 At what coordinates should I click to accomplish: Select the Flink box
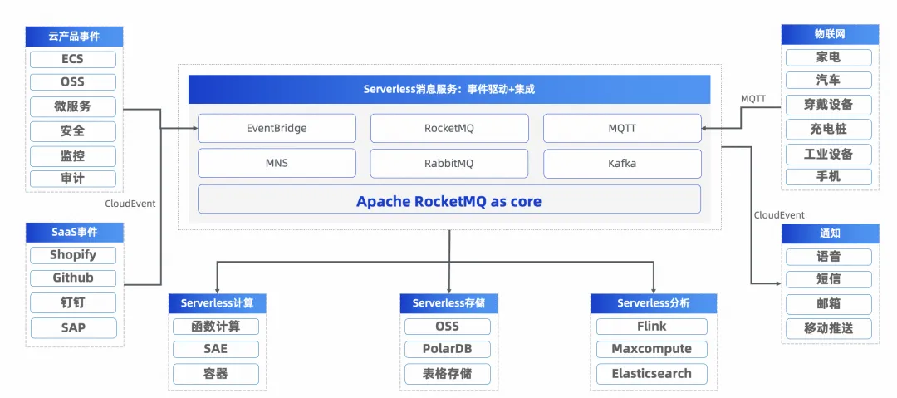(652, 327)
